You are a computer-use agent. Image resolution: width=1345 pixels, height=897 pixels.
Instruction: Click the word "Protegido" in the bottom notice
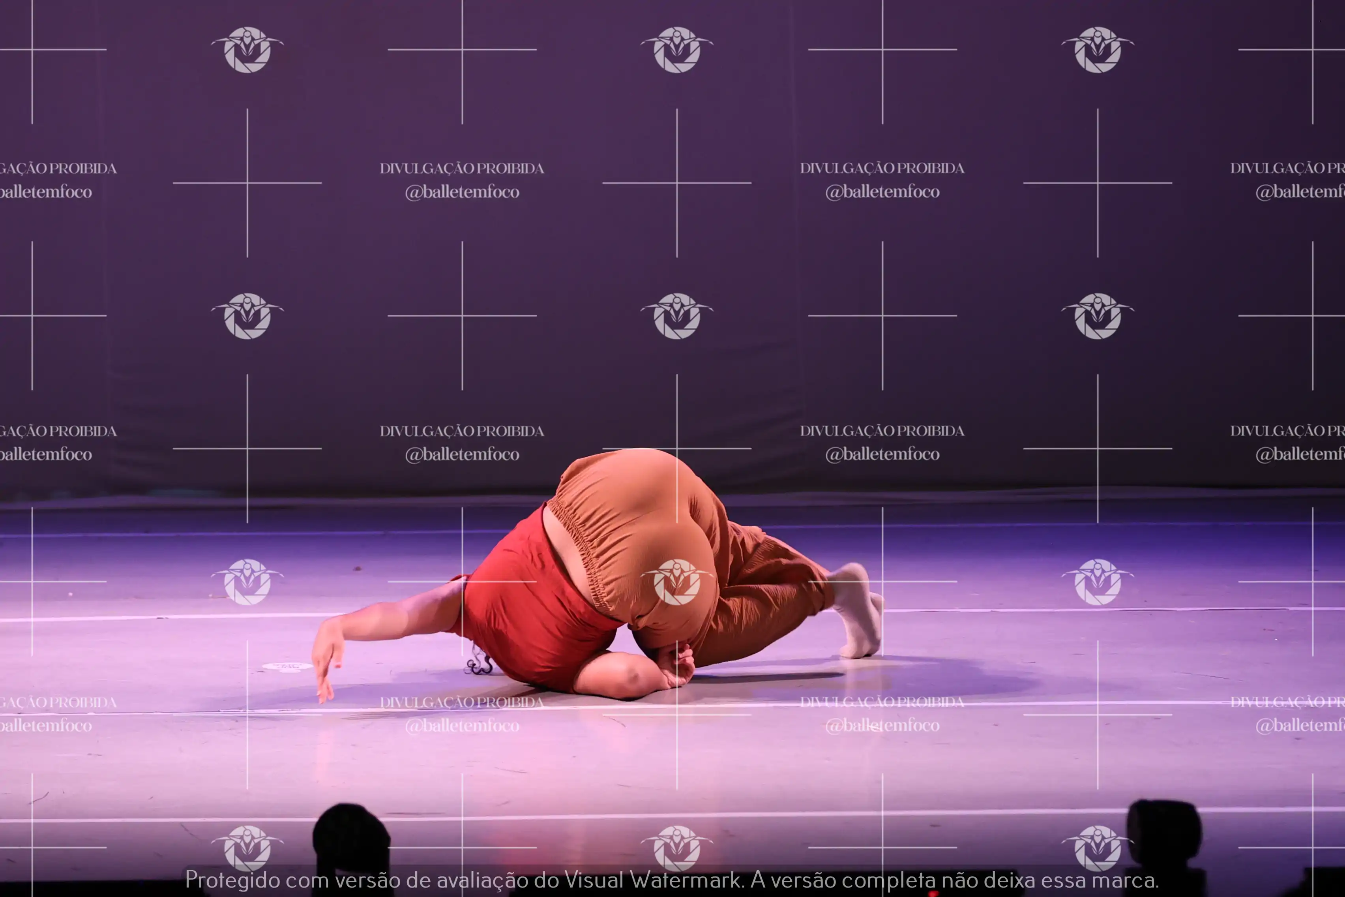point(232,880)
